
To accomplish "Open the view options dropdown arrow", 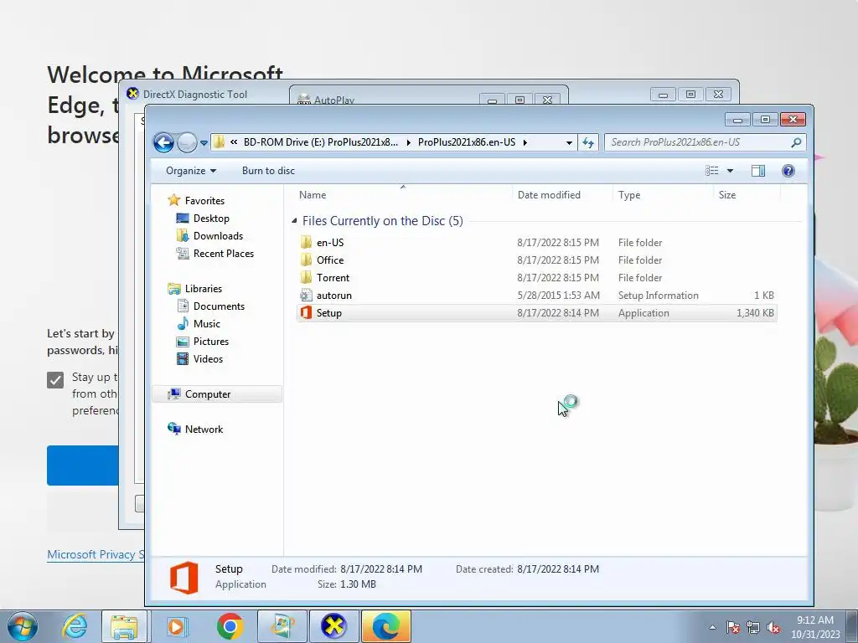I will 730,171.
